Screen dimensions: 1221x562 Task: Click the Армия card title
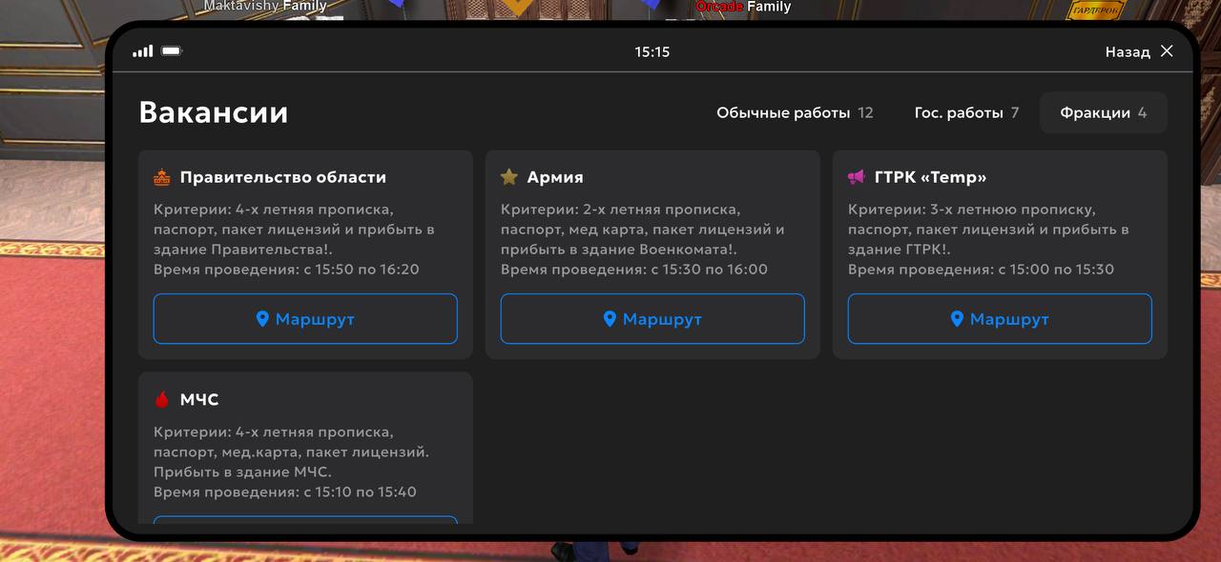tap(555, 177)
